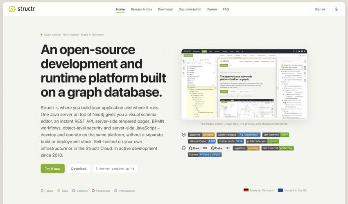Click the docker pulls 521k badge
The height and width of the screenshot is (204, 348).
coord(230,141)
